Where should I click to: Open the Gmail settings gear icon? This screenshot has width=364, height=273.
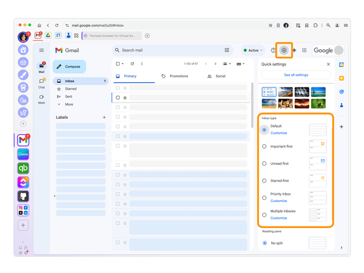tap(284, 50)
